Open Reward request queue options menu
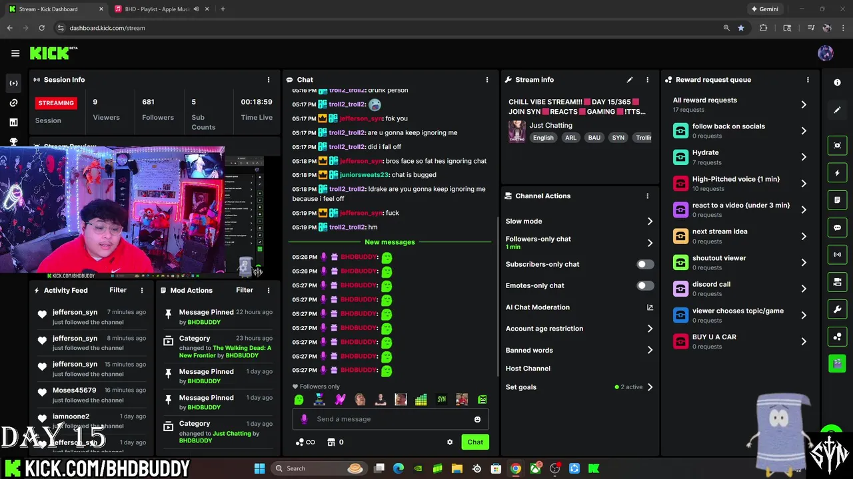853x479 pixels. coord(808,80)
